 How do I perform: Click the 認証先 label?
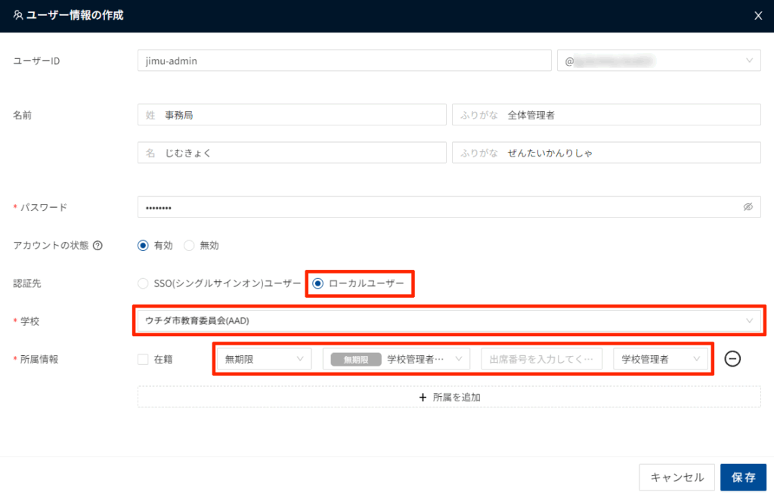(27, 283)
